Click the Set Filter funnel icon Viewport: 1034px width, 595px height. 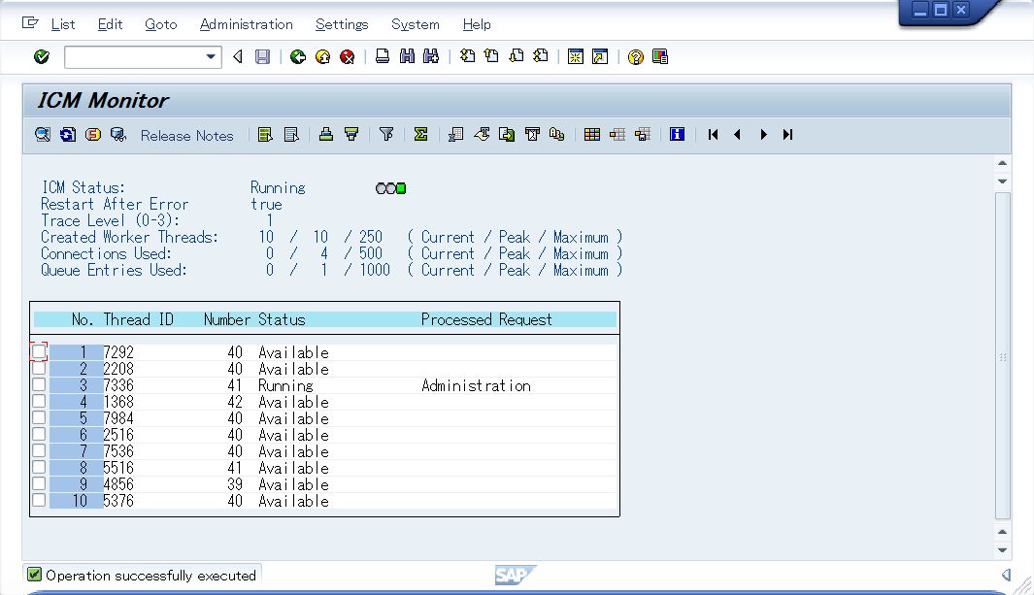point(386,135)
